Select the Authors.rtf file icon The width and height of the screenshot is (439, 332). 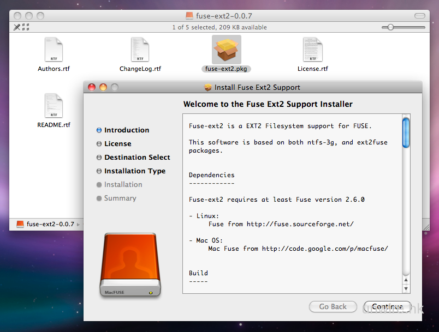[54, 50]
